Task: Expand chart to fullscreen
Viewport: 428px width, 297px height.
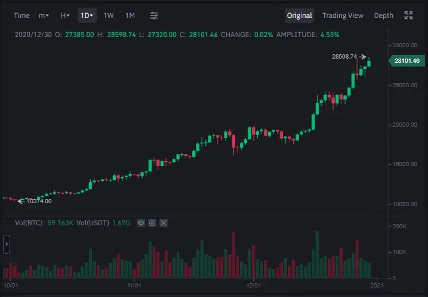Action: pos(408,16)
